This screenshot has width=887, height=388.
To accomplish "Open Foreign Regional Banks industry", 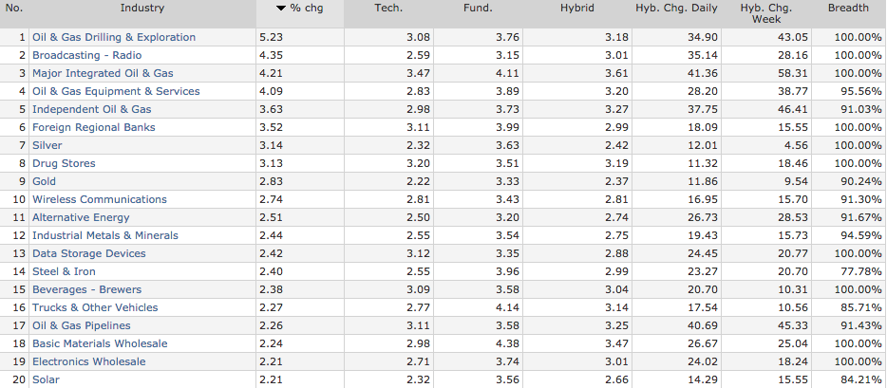I will 93,128.
